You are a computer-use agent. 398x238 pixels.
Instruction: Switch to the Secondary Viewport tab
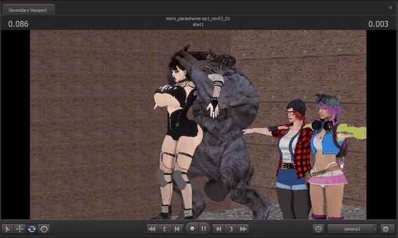coord(28,10)
